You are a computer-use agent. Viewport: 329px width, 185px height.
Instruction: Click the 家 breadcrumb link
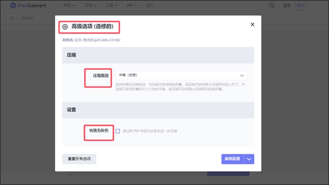12,18
